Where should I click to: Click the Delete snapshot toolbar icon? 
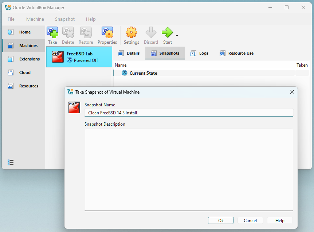pos(68,32)
